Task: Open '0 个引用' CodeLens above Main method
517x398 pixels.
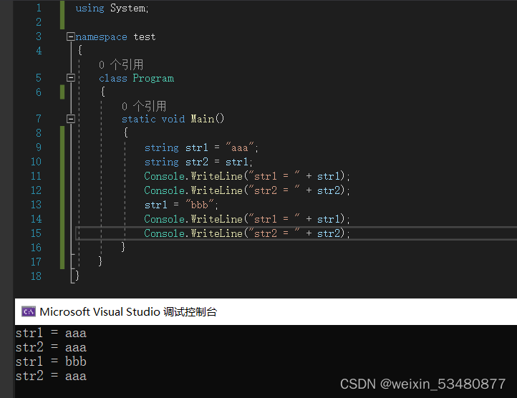Action: [144, 106]
